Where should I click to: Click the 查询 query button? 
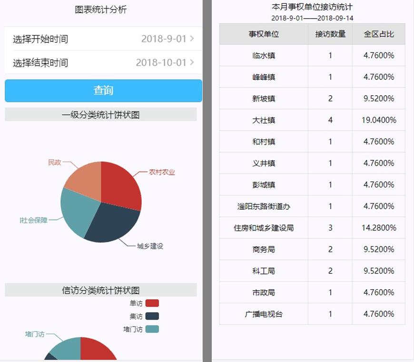click(103, 90)
